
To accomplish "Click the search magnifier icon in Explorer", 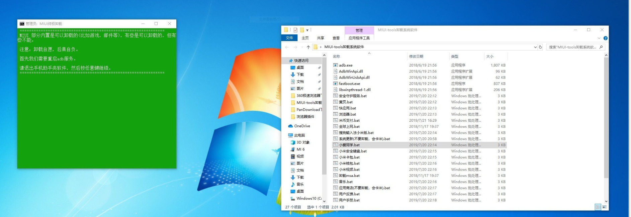I will coord(601,47).
